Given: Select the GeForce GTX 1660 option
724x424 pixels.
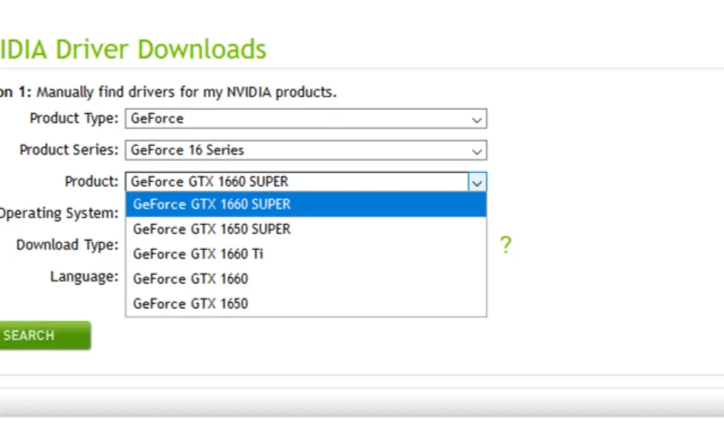Looking at the screenshot, I should coord(306,279).
